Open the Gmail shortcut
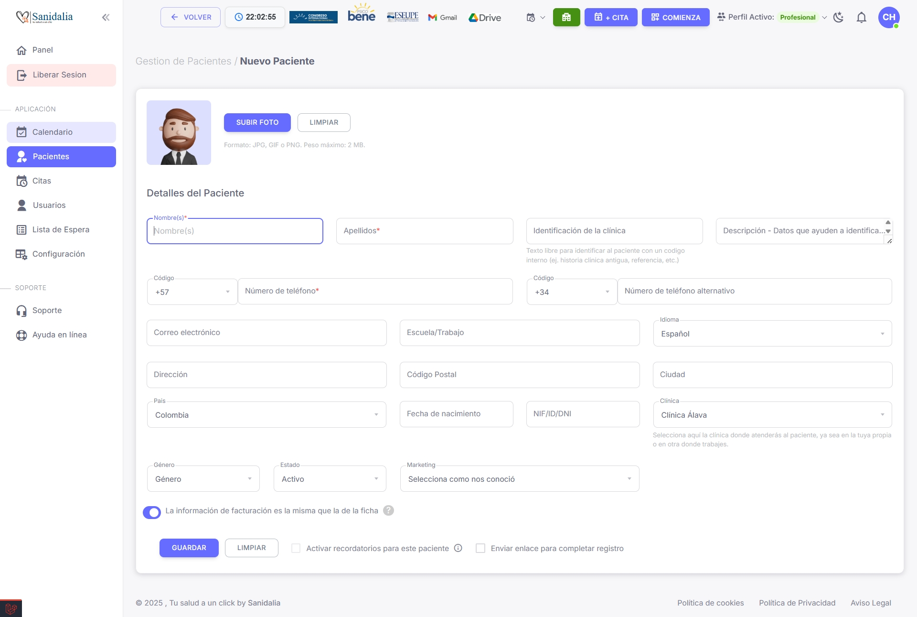This screenshot has width=917, height=617. [442, 18]
